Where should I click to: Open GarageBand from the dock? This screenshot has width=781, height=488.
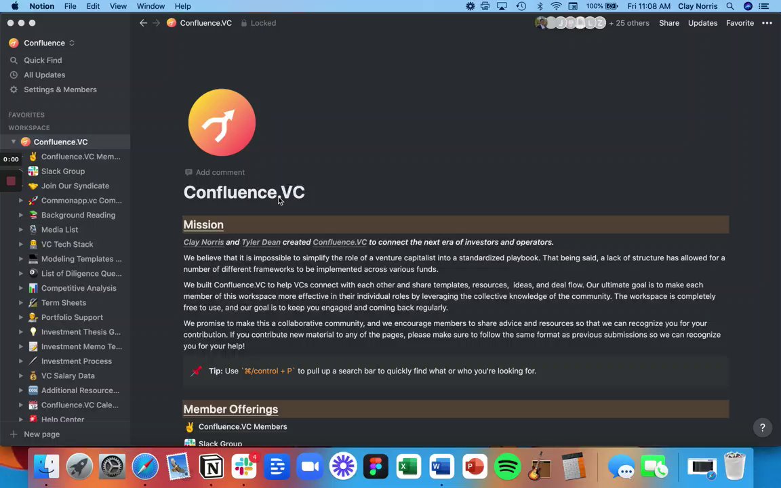point(540,467)
